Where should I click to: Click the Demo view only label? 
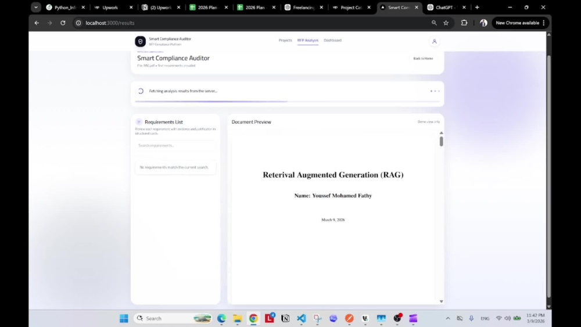click(x=429, y=122)
